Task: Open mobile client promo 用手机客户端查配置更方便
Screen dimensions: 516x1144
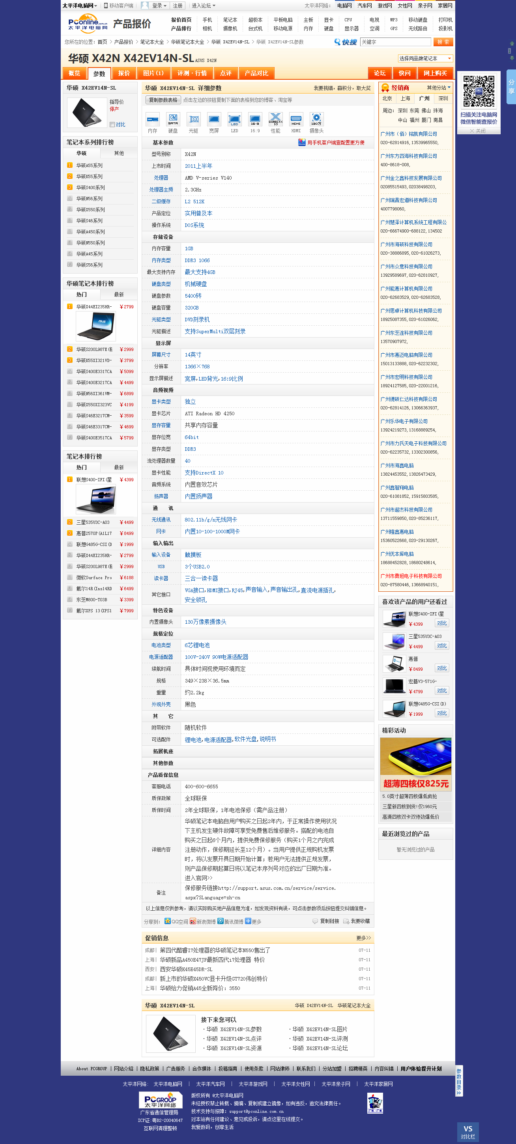Action: point(331,143)
